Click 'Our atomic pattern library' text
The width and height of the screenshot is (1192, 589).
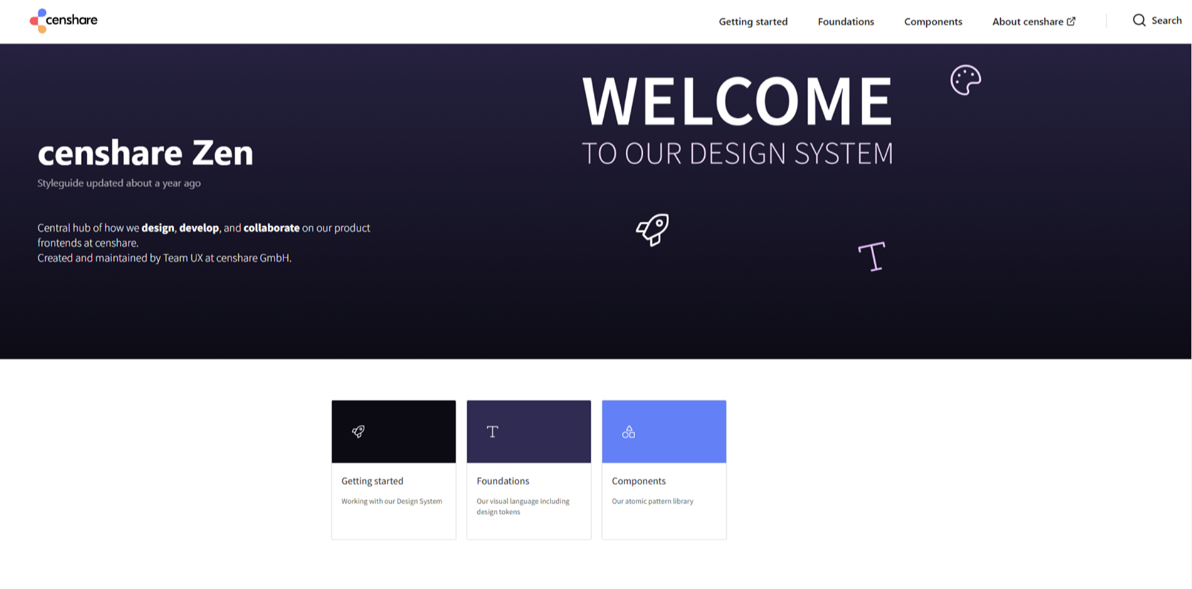(x=652, y=501)
